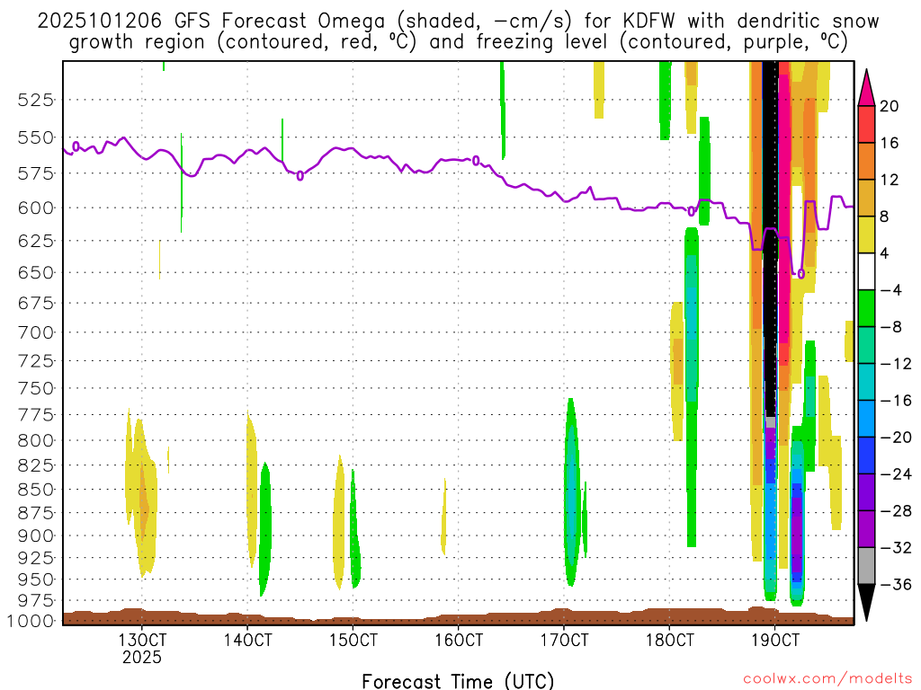The height and width of the screenshot is (690, 921).
Task: Click the cyan -16 to -12 colorbar swatch
Action: tap(866, 381)
